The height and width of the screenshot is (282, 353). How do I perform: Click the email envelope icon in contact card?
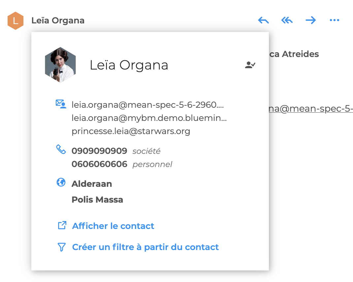click(61, 104)
